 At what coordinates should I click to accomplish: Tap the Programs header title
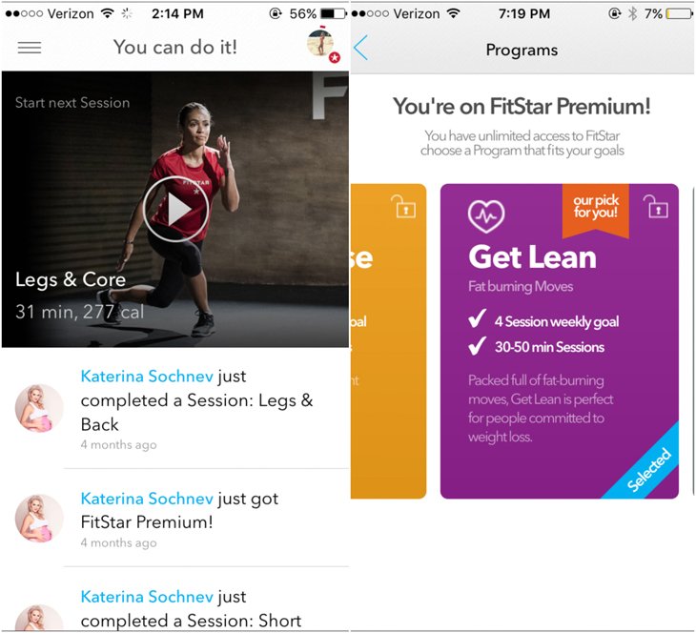point(522,50)
